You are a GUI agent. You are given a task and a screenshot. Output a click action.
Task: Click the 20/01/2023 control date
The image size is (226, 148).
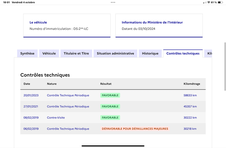[31, 95]
